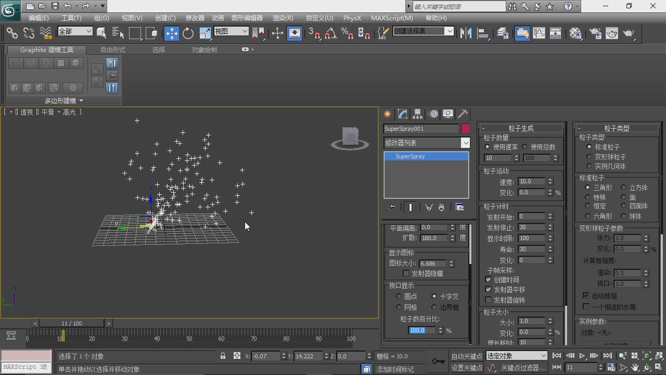Select the Link tool in main toolbar
The image size is (666, 375).
pos(12,33)
